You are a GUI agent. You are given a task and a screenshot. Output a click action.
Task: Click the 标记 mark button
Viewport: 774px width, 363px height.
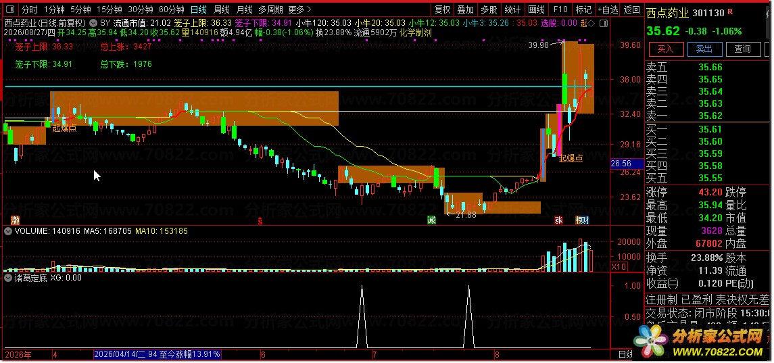click(583, 9)
